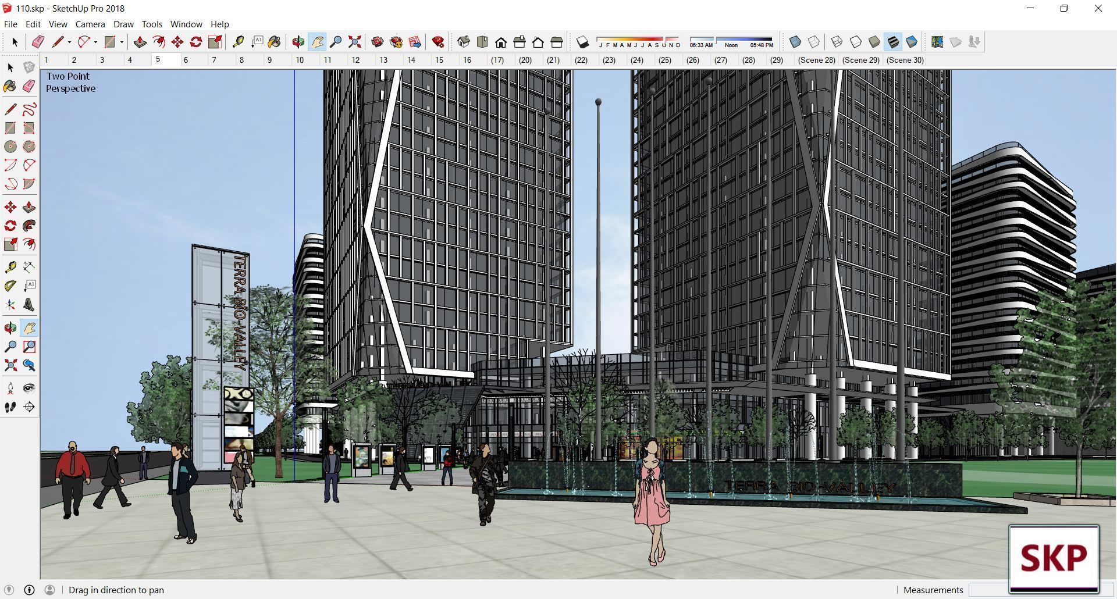Image resolution: width=1117 pixels, height=599 pixels.
Task: Switch to scene tab (22)
Action: pos(581,60)
